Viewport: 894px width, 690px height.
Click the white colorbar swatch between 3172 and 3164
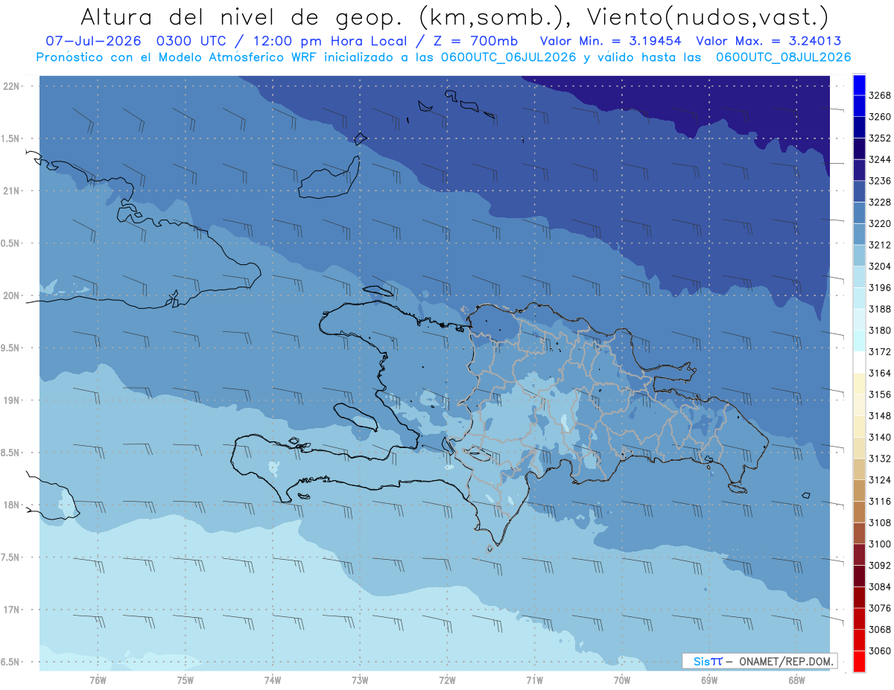tap(858, 362)
